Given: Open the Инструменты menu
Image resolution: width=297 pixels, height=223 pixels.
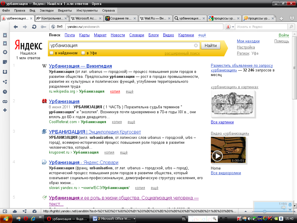Looking at the screenshot, I should [87, 10].
